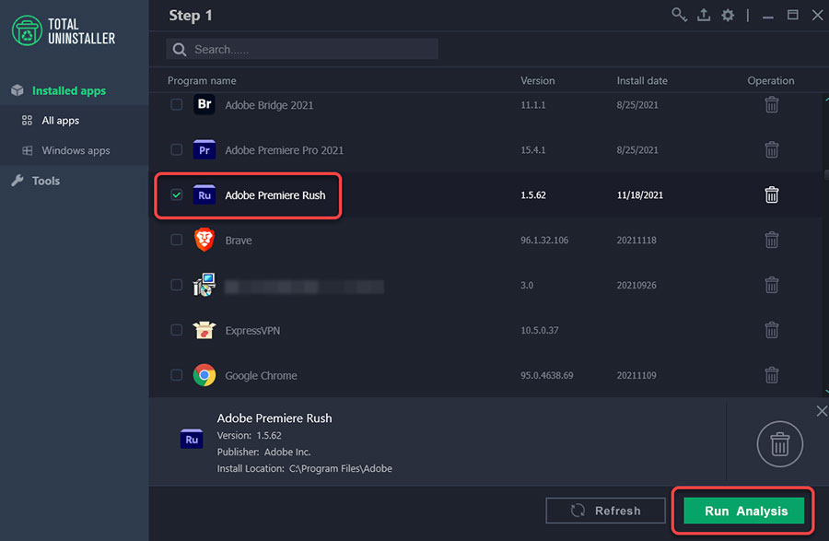Check the ExpressVPN checkbox
Viewport: 829px width, 541px height.
click(x=177, y=330)
